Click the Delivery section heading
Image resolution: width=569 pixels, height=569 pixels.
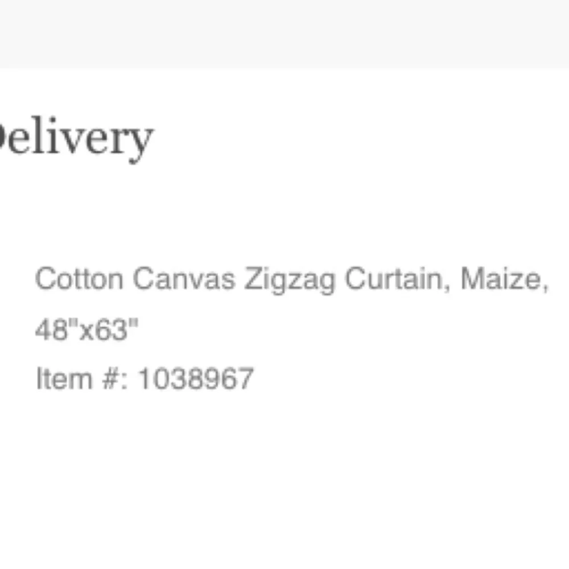(76, 139)
